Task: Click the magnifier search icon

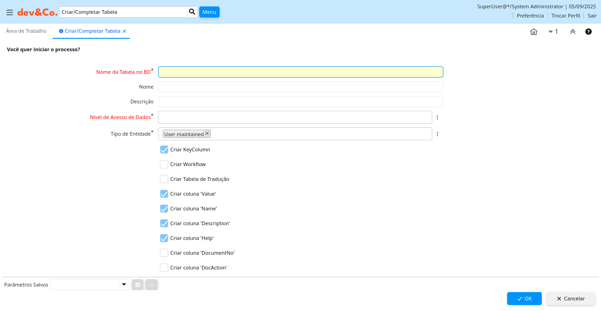Action: click(192, 12)
